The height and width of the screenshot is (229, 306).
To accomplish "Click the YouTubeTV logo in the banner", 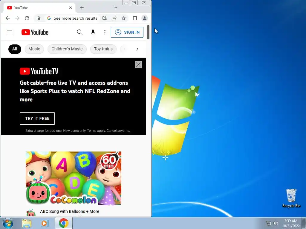I will pyautogui.click(x=39, y=71).
